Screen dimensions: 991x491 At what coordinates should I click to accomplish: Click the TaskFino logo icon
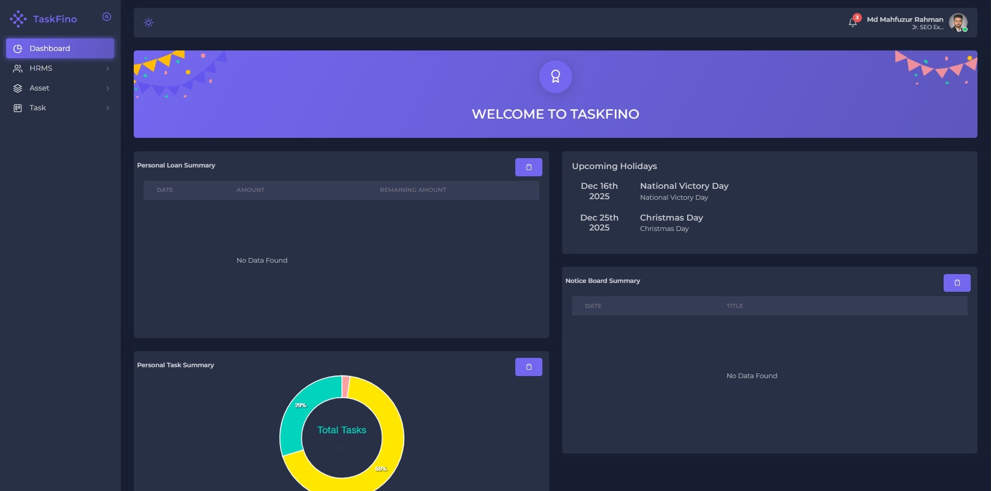pos(19,19)
